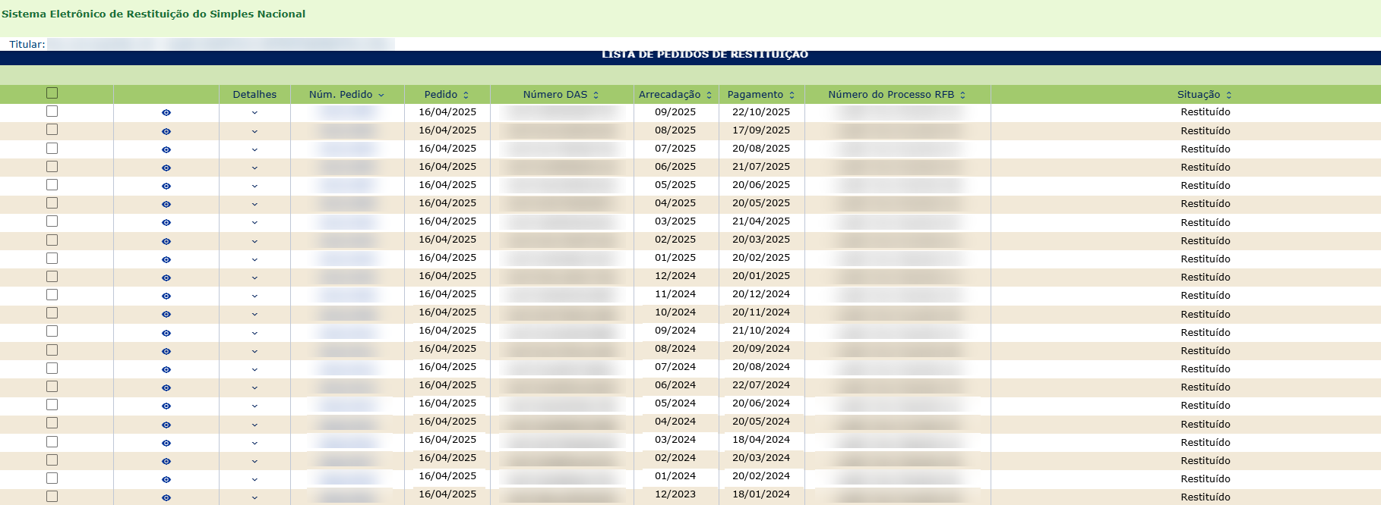Check the box on the 02/2025 row
The height and width of the screenshot is (505, 1381).
52,240
